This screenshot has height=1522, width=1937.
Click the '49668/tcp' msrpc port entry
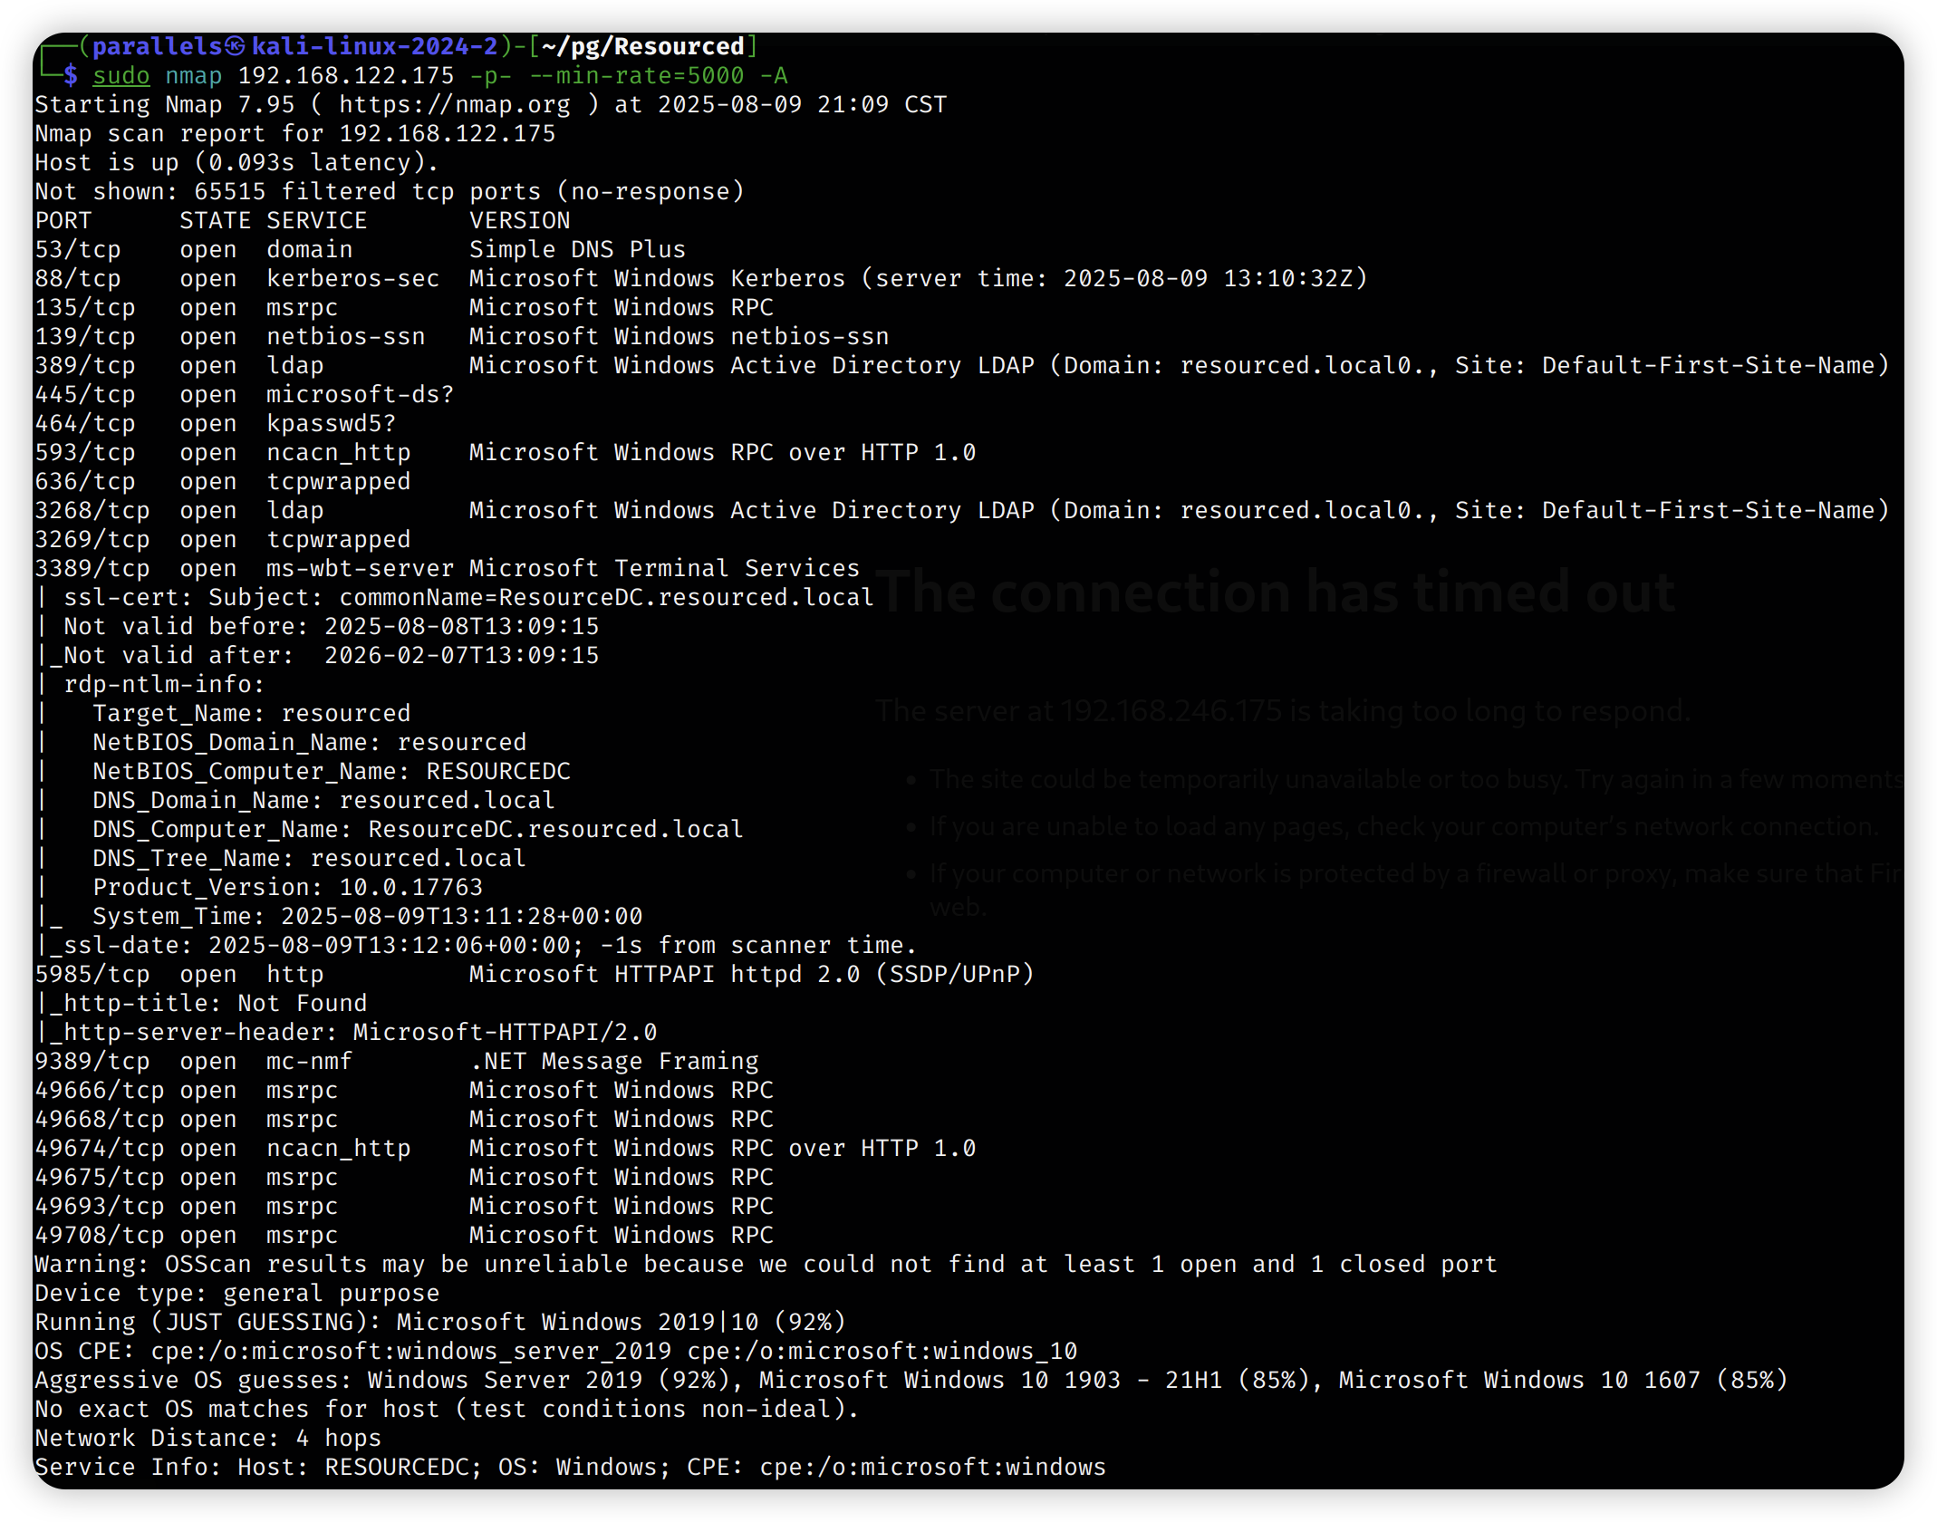100,1120
